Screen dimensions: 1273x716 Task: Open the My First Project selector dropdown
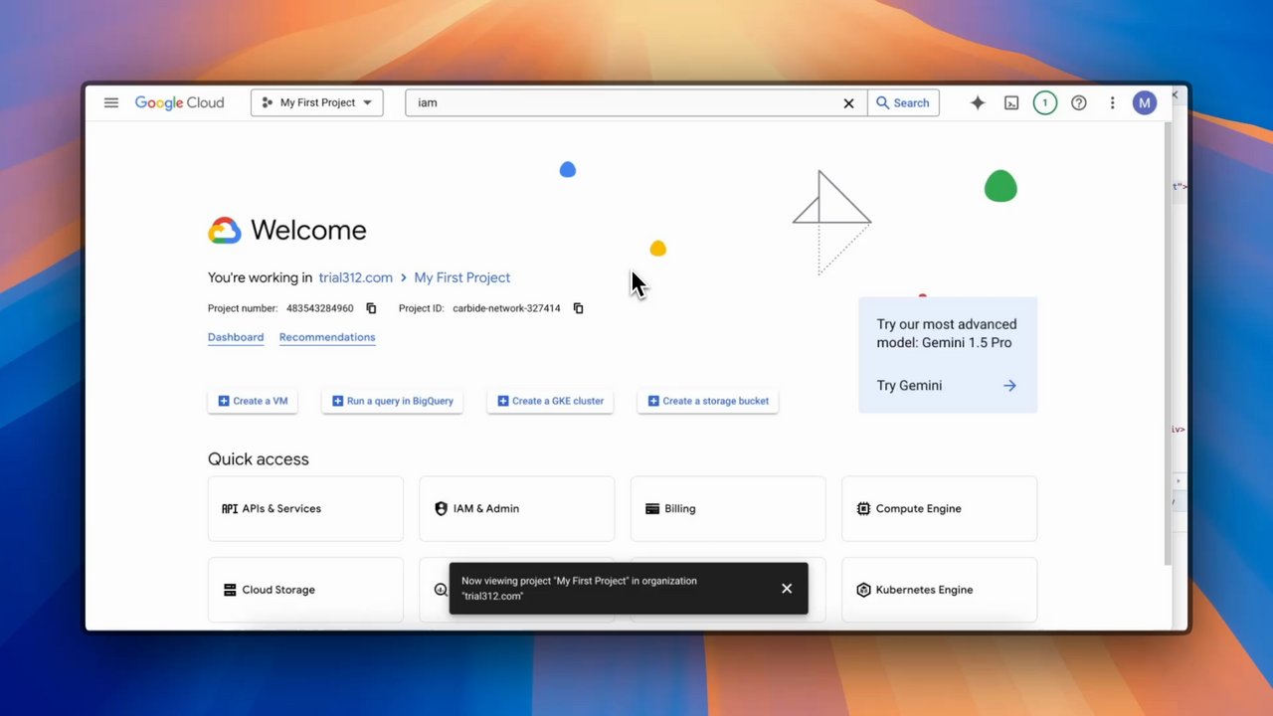tap(317, 102)
